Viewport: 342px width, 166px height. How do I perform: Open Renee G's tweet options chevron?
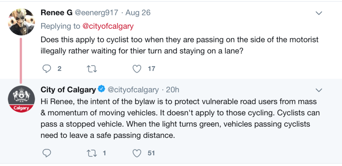click(319, 13)
